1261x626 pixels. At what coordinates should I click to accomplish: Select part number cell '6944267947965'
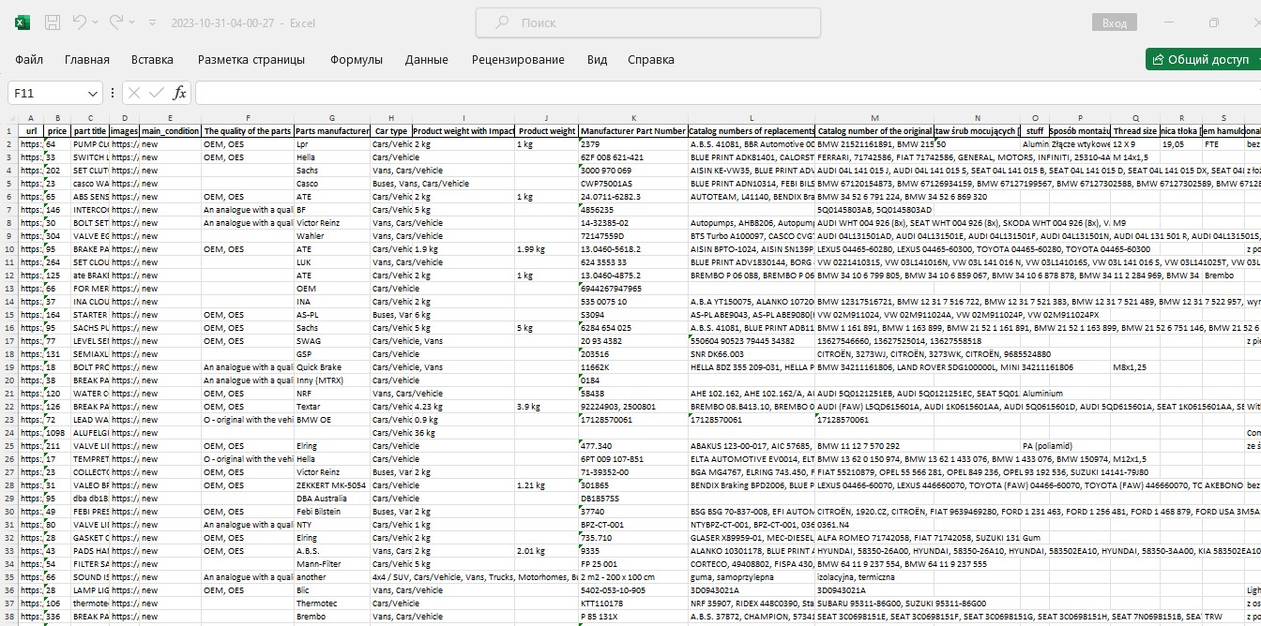(633, 289)
